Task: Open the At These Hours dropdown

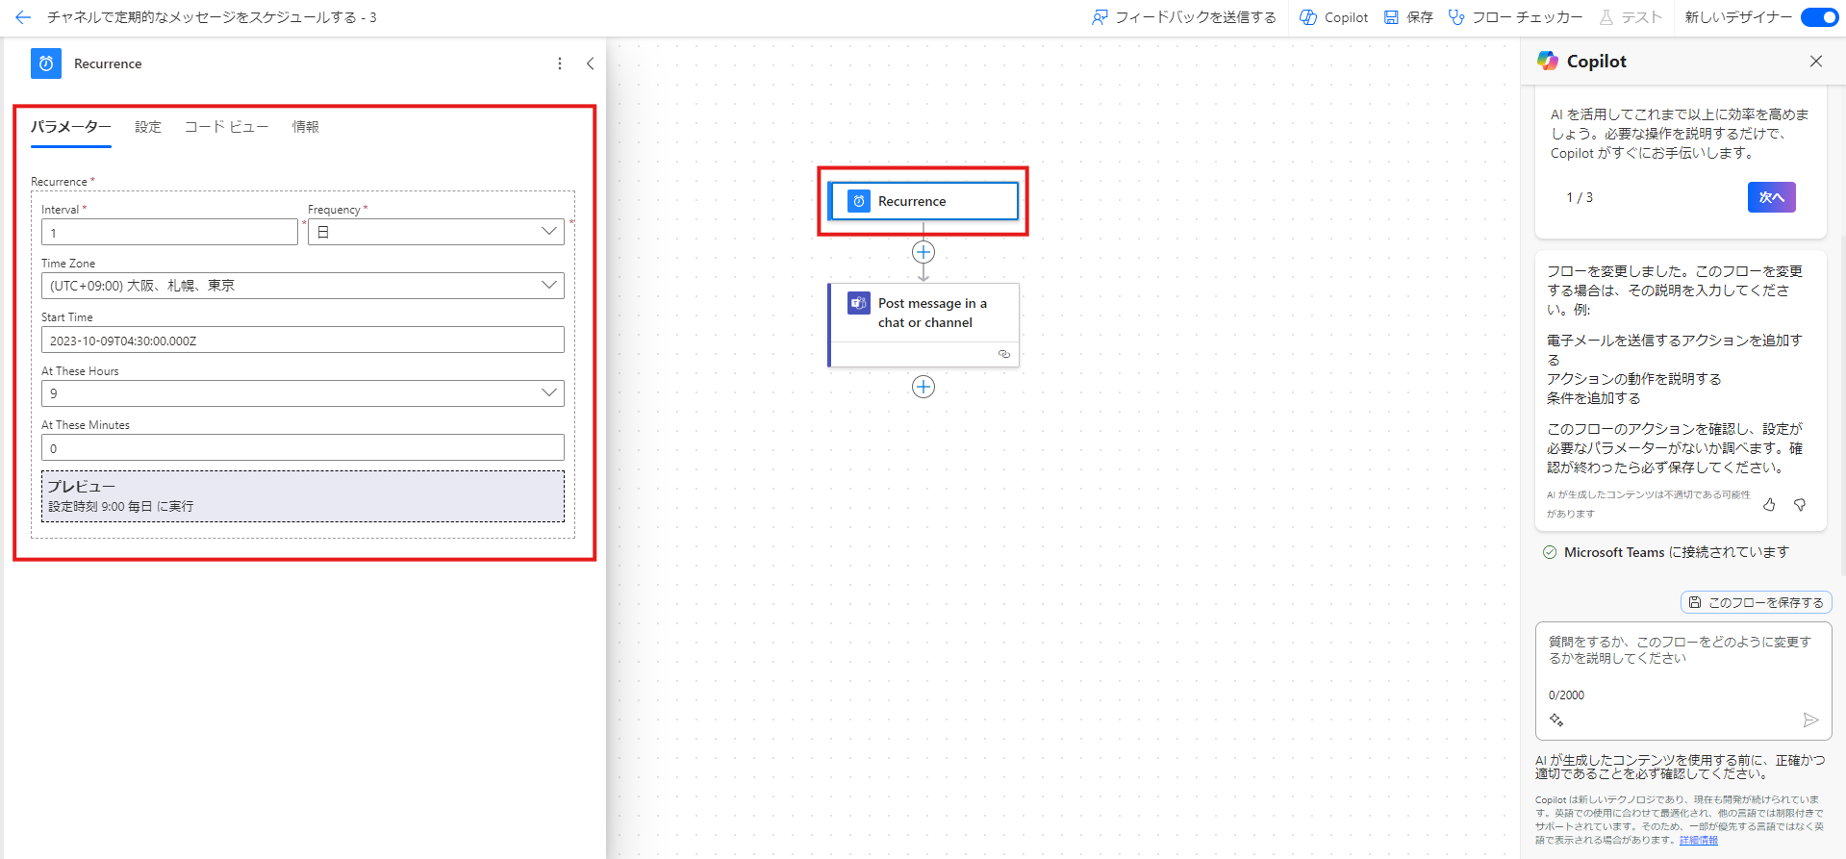Action: (x=303, y=393)
